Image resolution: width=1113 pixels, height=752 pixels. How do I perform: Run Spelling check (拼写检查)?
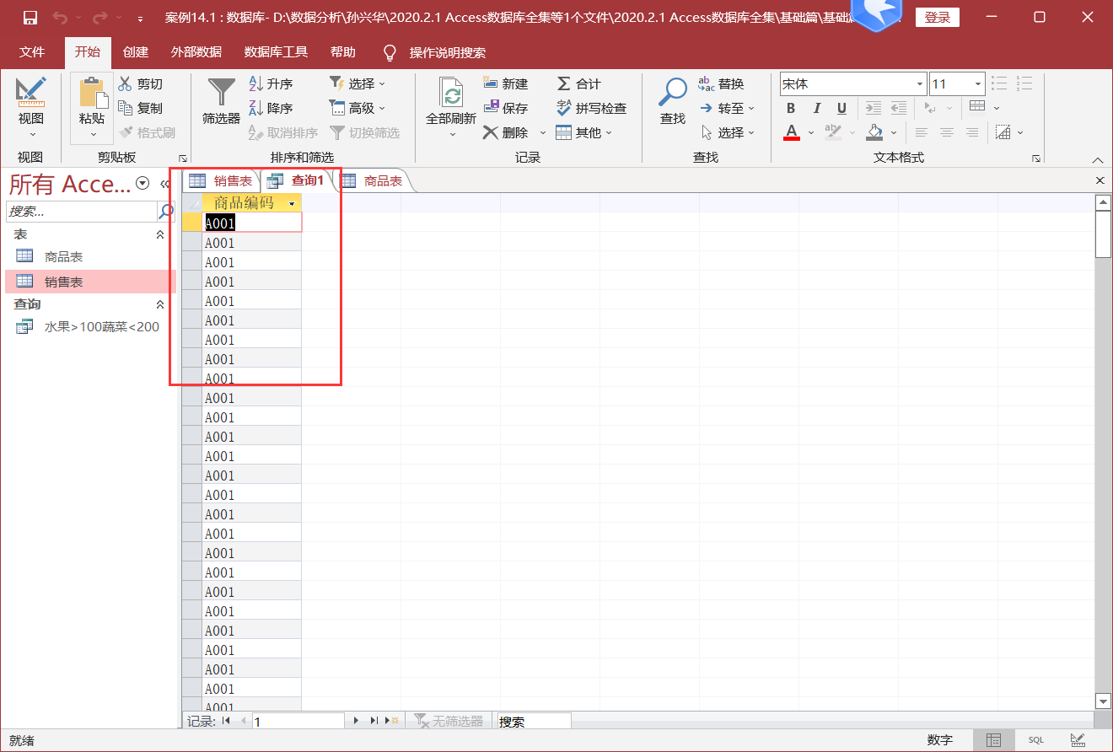591,108
